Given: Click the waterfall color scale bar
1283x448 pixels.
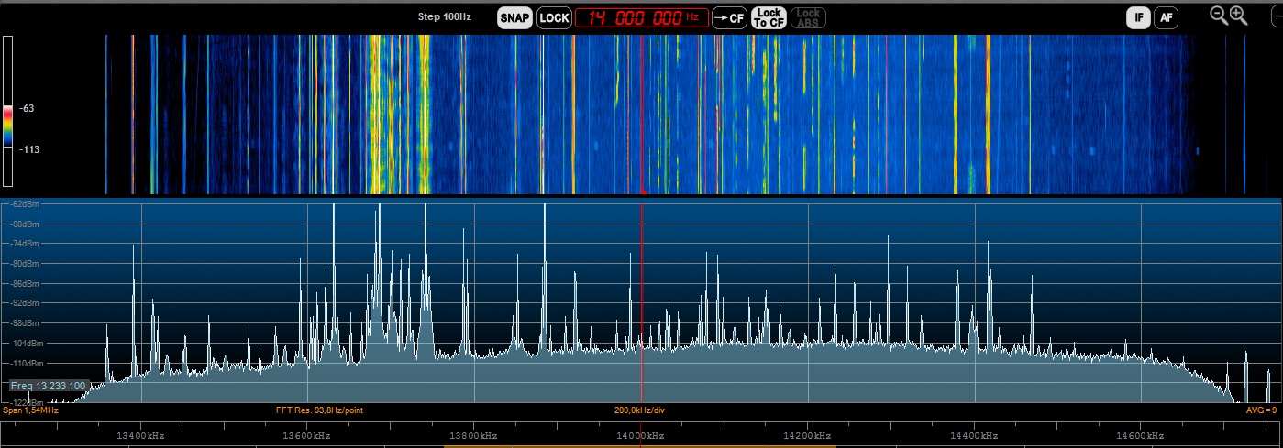Looking at the screenshot, I should (x=7, y=111).
